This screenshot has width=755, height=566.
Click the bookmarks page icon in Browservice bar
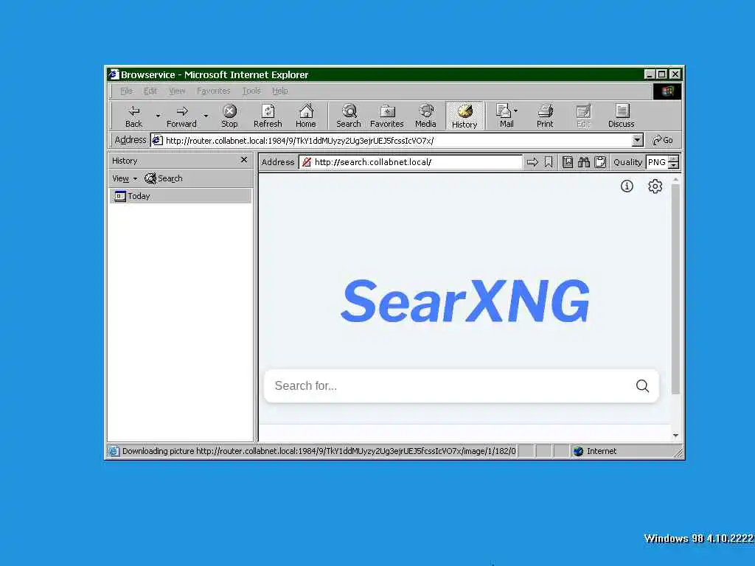point(568,162)
